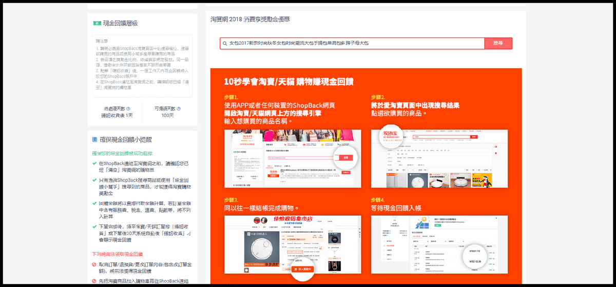Open the 步驟3 checkout screenshot
The image size is (616, 287).
[x=293, y=244]
